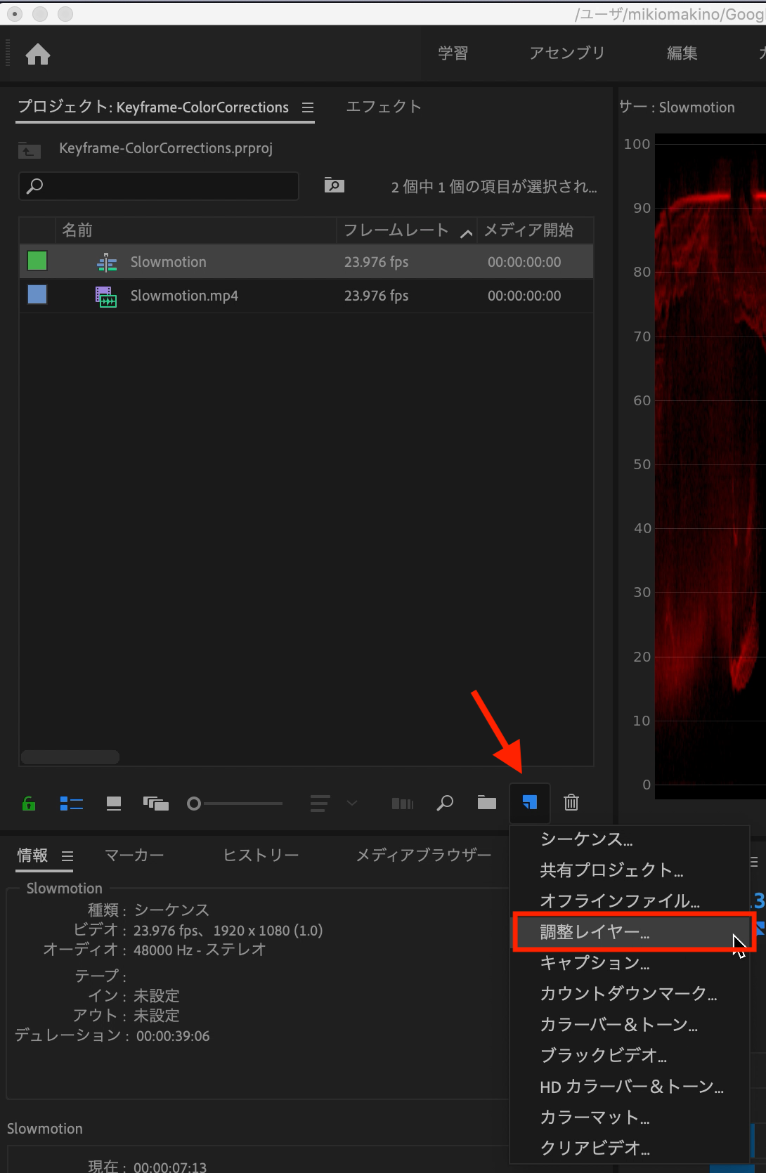Click the Slowmotion.mp4 clip icon
The image size is (766, 1173).
[106, 296]
